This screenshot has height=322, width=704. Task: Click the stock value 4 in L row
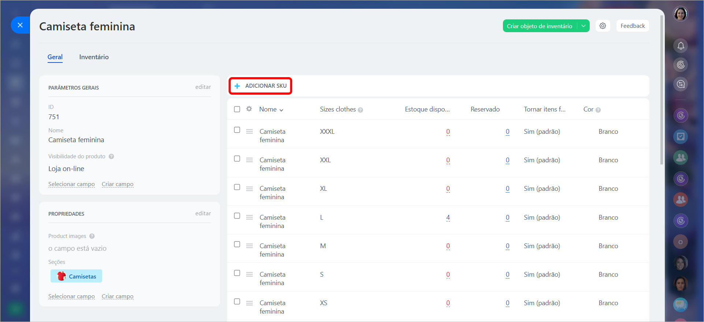click(x=448, y=217)
